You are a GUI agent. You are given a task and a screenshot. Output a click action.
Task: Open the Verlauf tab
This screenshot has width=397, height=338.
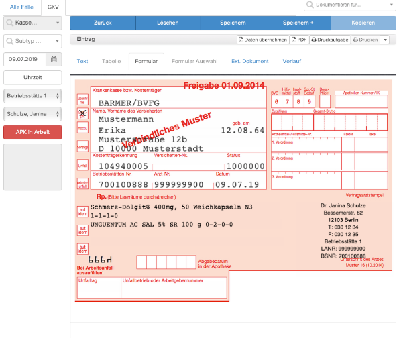[x=292, y=61]
